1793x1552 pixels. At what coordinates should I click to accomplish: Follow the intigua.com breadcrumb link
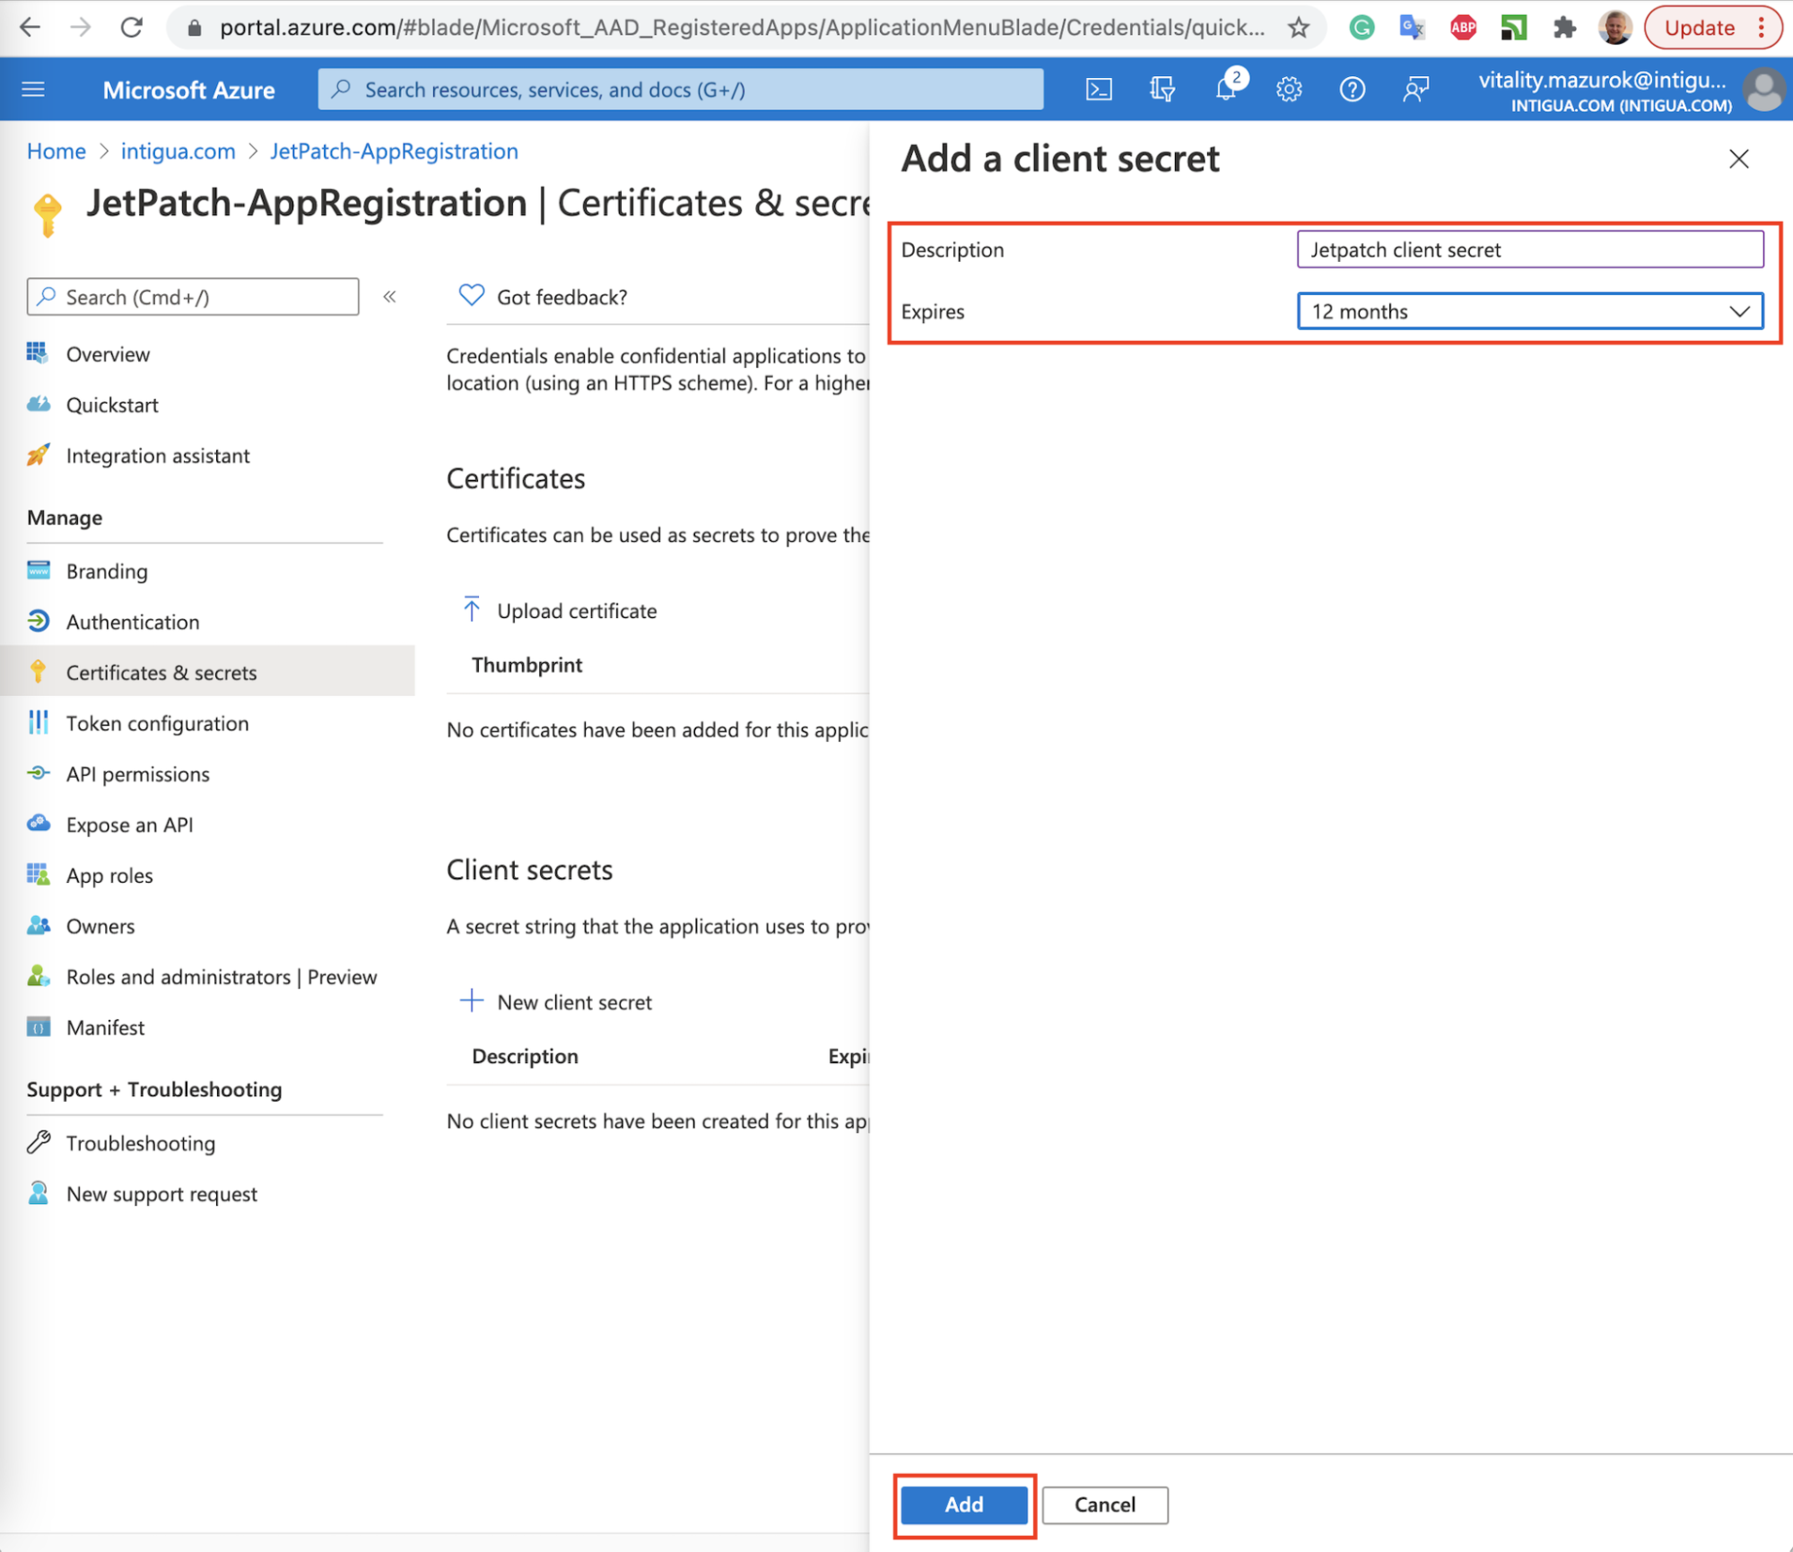(178, 151)
